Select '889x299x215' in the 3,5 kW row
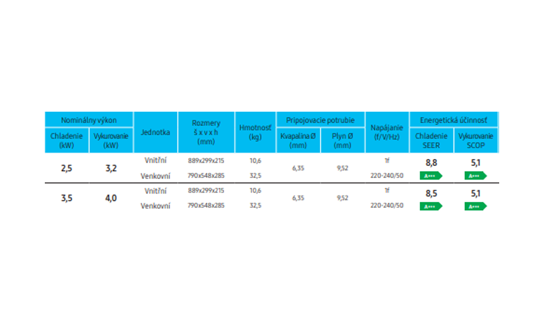544x329 pixels. pos(206,191)
